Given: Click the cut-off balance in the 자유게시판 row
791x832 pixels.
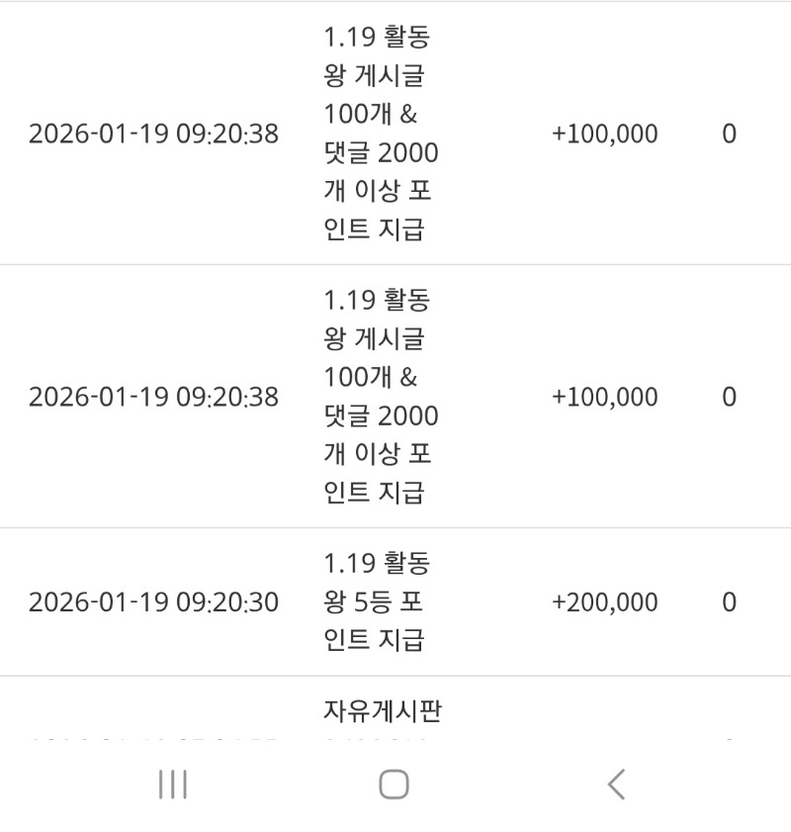Looking at the screenshot, I should (729, 738).
